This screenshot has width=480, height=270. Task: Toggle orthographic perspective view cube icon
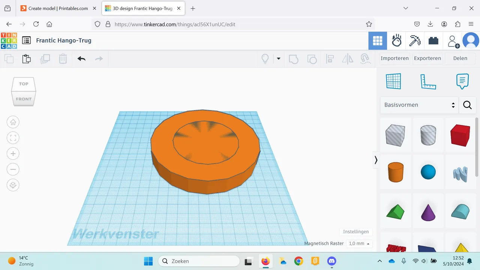point(13,185)
